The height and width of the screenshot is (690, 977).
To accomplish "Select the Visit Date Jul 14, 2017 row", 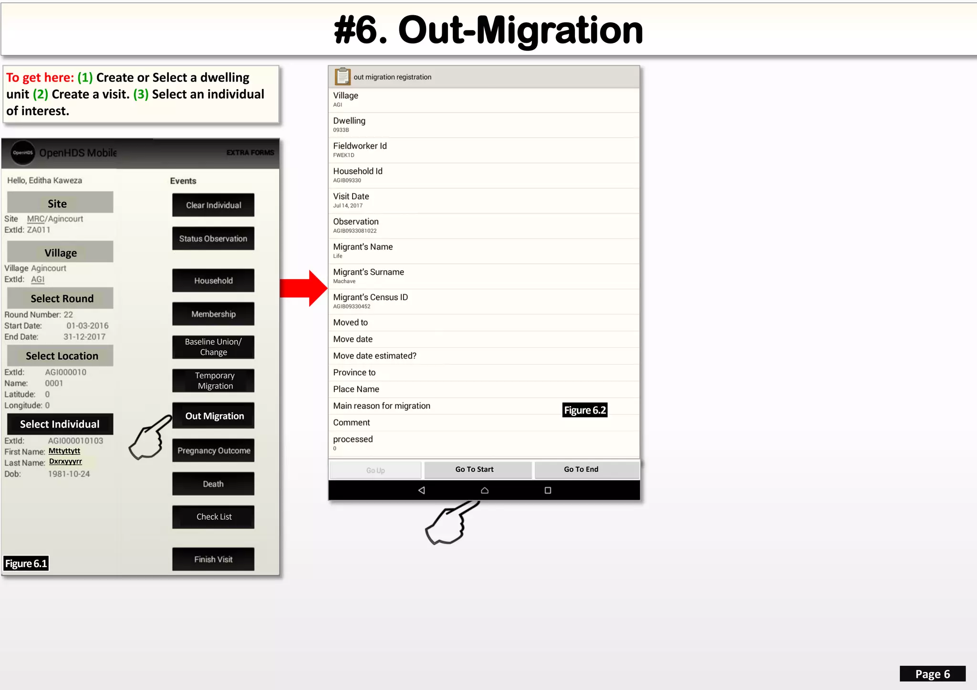I will [x=484, y=201].
